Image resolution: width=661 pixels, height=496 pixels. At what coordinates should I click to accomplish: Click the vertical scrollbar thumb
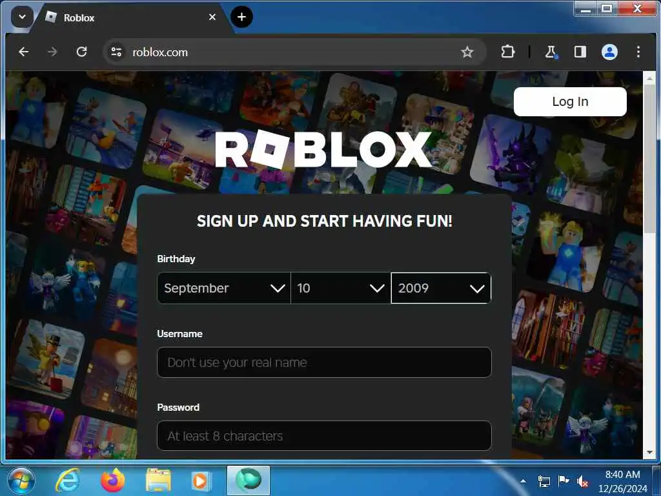pos(649,159)
